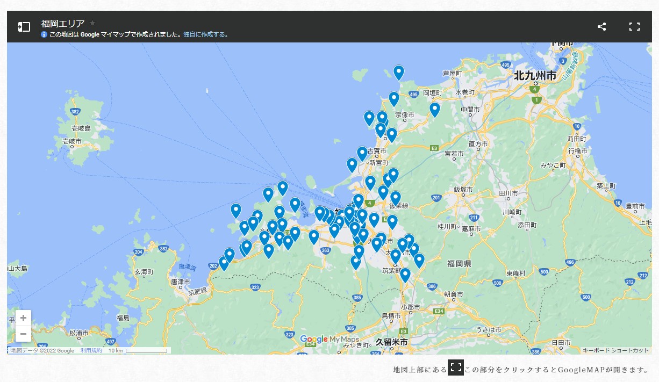Zoom in with the plus button
This screenshot has width=659, height=382.
(x=23, y=318)
